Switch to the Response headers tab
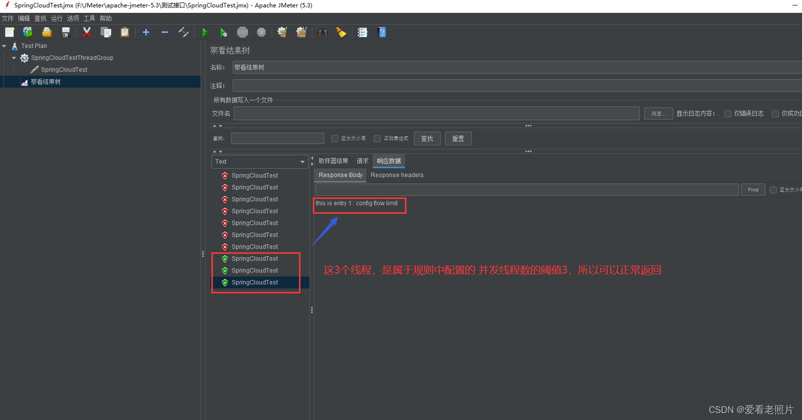802x420 pixels. click(397, 175)
